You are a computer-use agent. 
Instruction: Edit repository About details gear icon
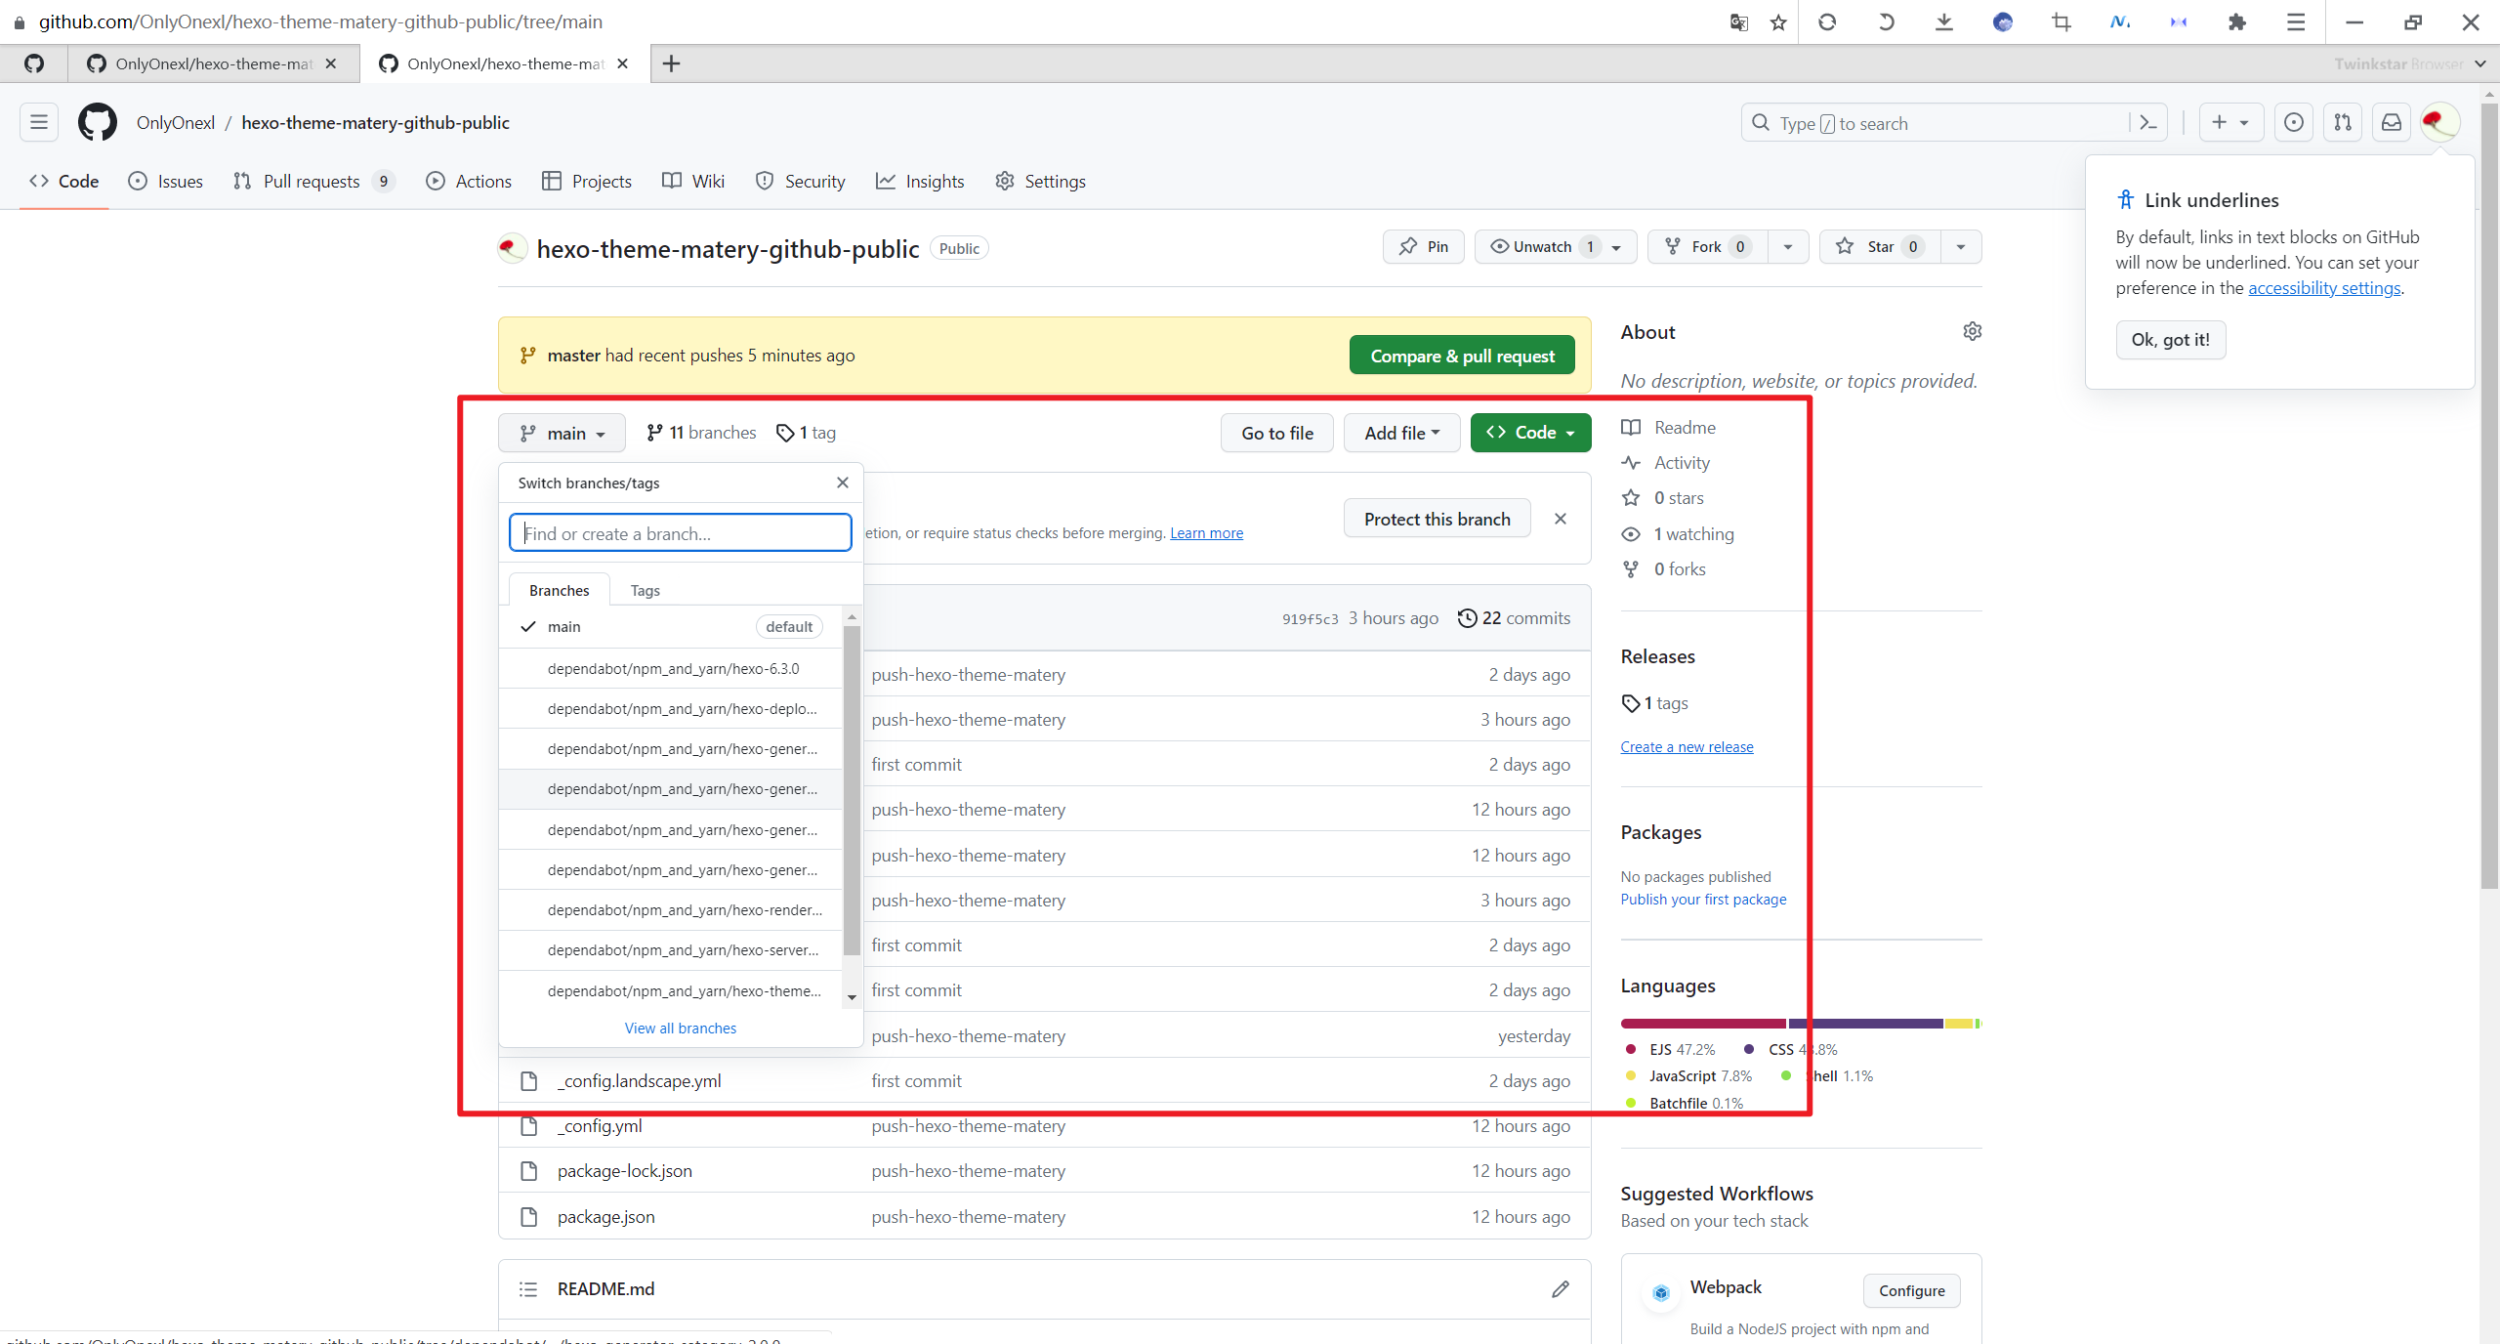pyautogui.click(x=1972, y=331)
